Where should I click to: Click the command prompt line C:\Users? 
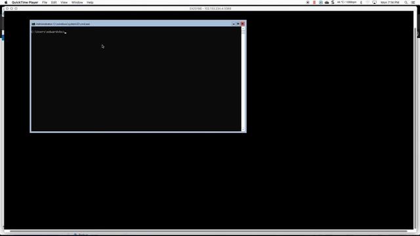point(48,32)
